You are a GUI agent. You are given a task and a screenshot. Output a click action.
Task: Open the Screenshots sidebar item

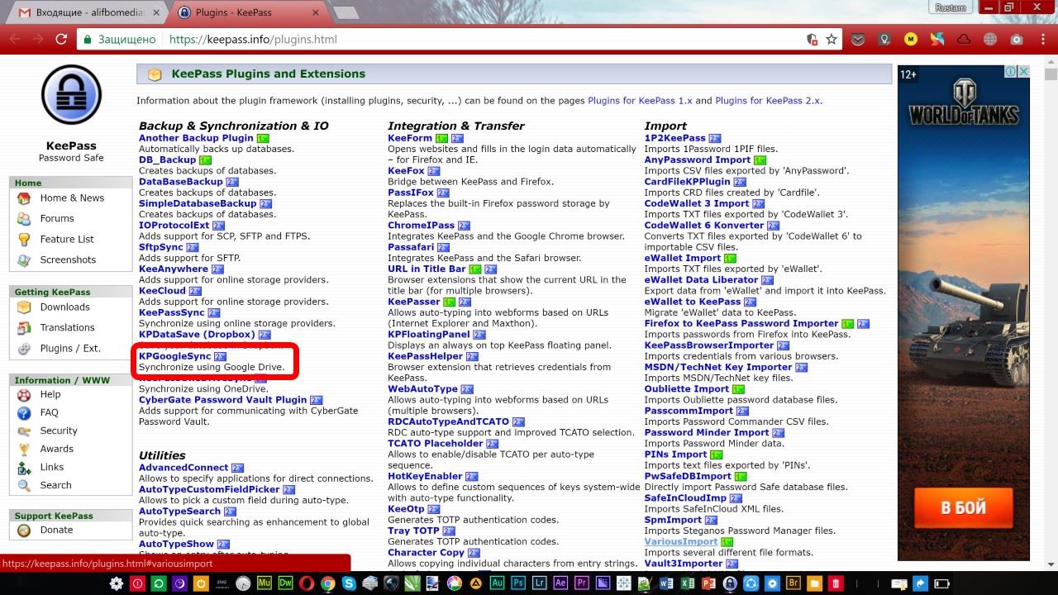coord(68,259)
